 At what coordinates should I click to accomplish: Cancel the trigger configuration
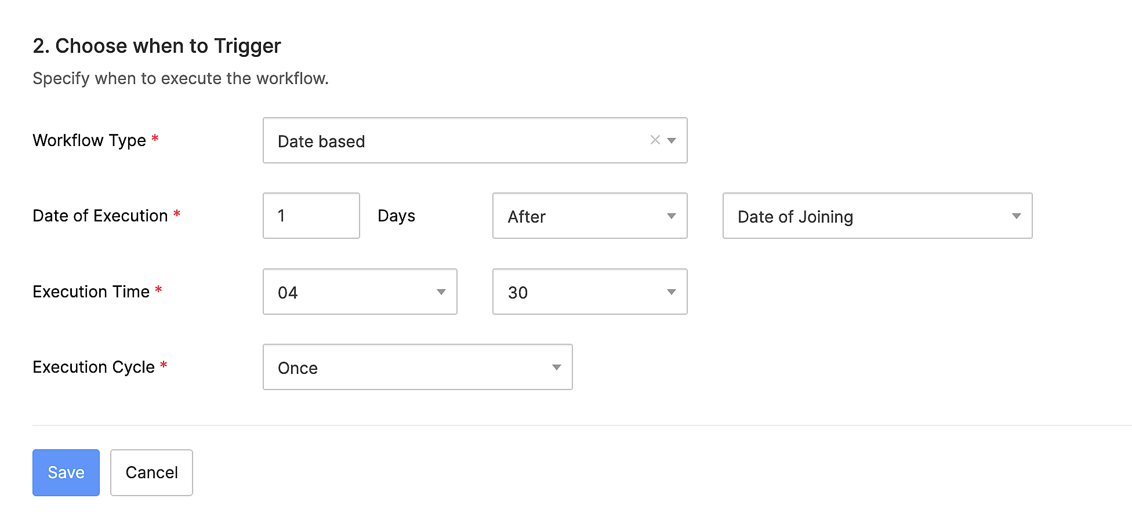tap(151, 472)
